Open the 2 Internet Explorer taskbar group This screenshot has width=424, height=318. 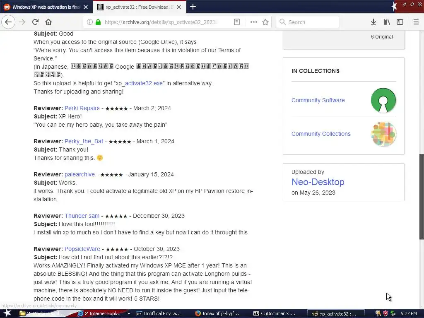[102, 314]
